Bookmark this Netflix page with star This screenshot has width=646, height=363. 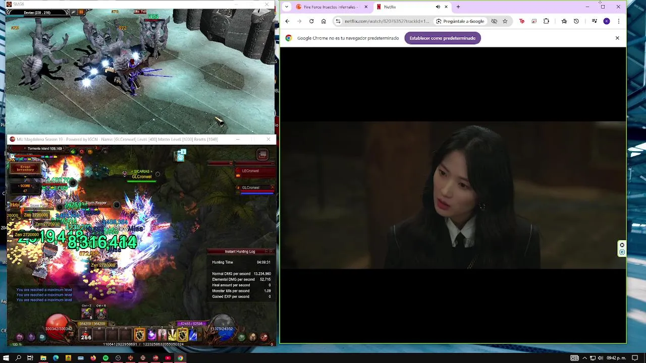(505, 21)
